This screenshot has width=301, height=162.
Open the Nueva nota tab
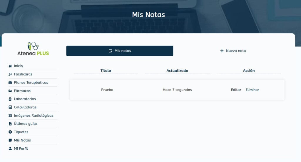pos(233,51)
